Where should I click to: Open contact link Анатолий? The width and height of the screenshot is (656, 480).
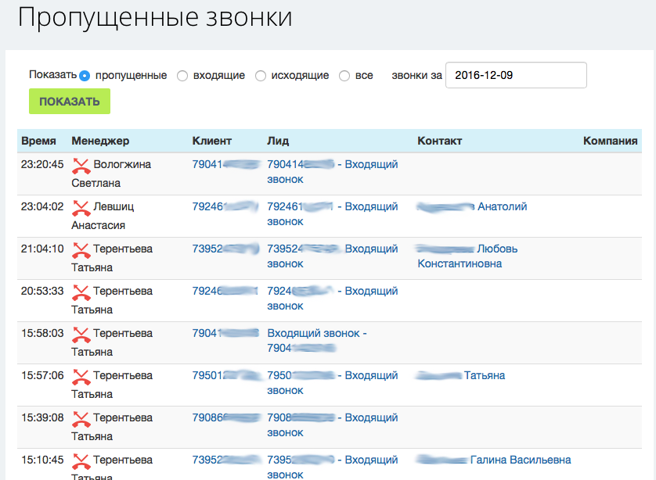[x=502, y=206]
